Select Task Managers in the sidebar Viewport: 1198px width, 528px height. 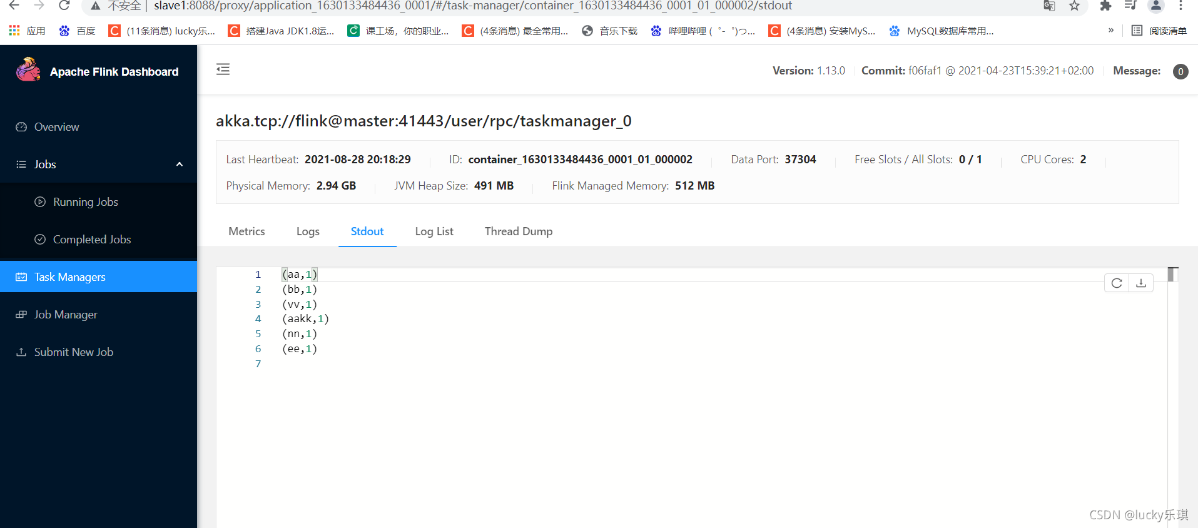[98, 277]
